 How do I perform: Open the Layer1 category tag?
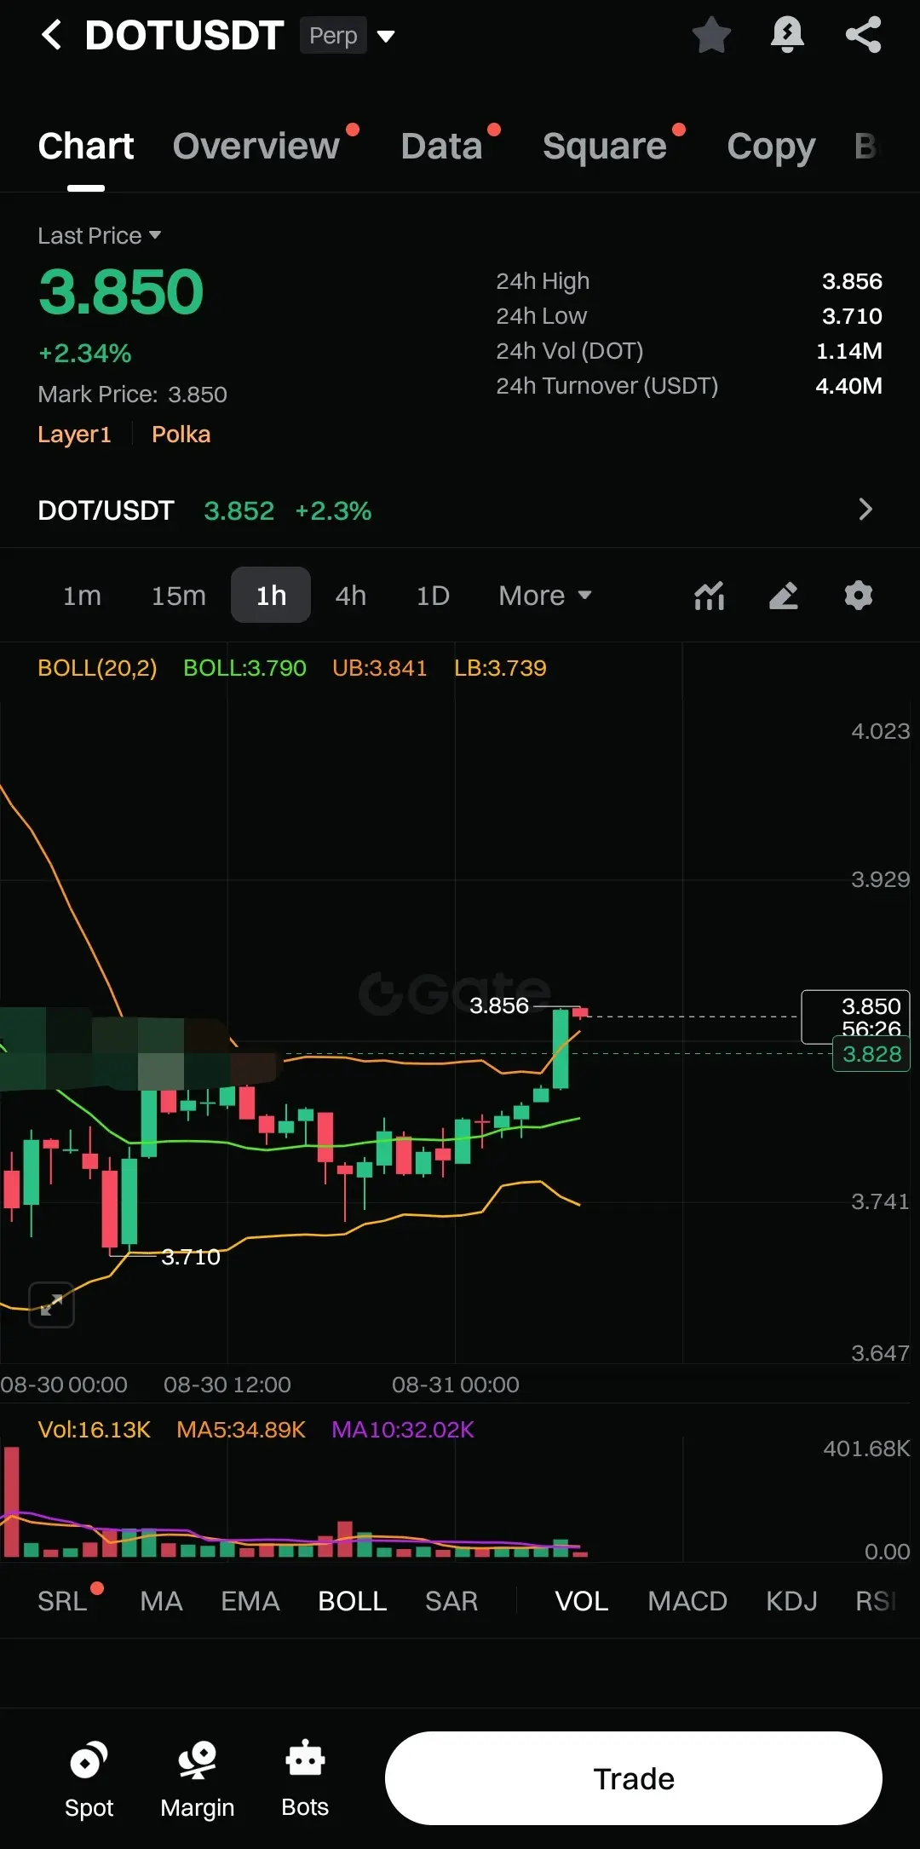coord(74,435)
